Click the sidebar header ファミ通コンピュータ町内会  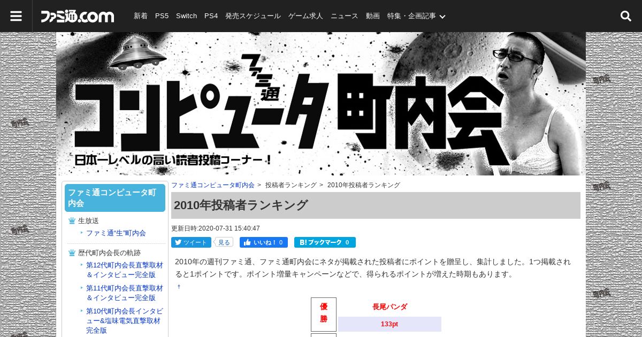(x=115, y=198)
